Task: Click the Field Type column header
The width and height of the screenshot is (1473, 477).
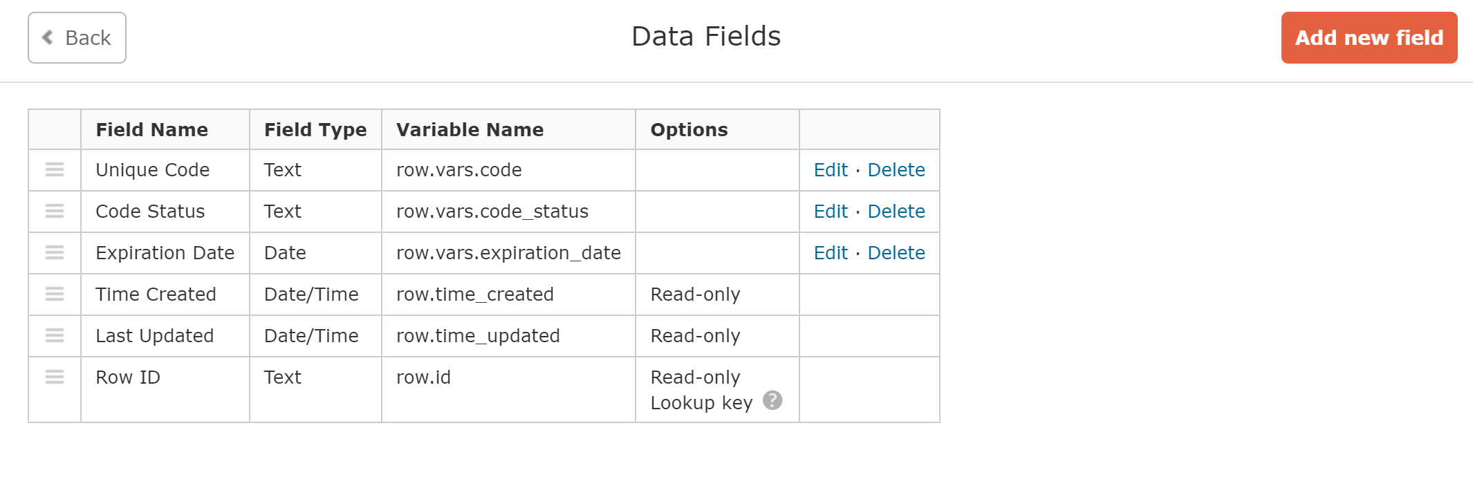Action: [315, 130]
